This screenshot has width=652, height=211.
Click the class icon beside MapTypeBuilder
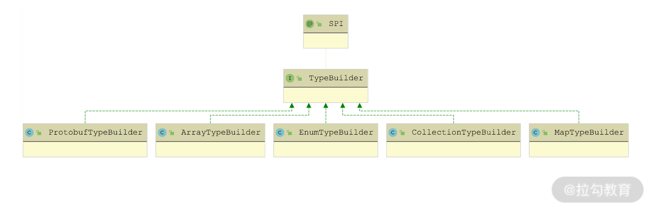click(535, 132)
